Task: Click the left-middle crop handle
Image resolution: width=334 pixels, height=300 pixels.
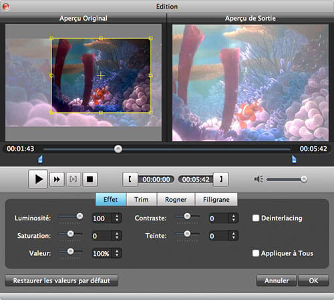Action: click(x=51, y=76)
